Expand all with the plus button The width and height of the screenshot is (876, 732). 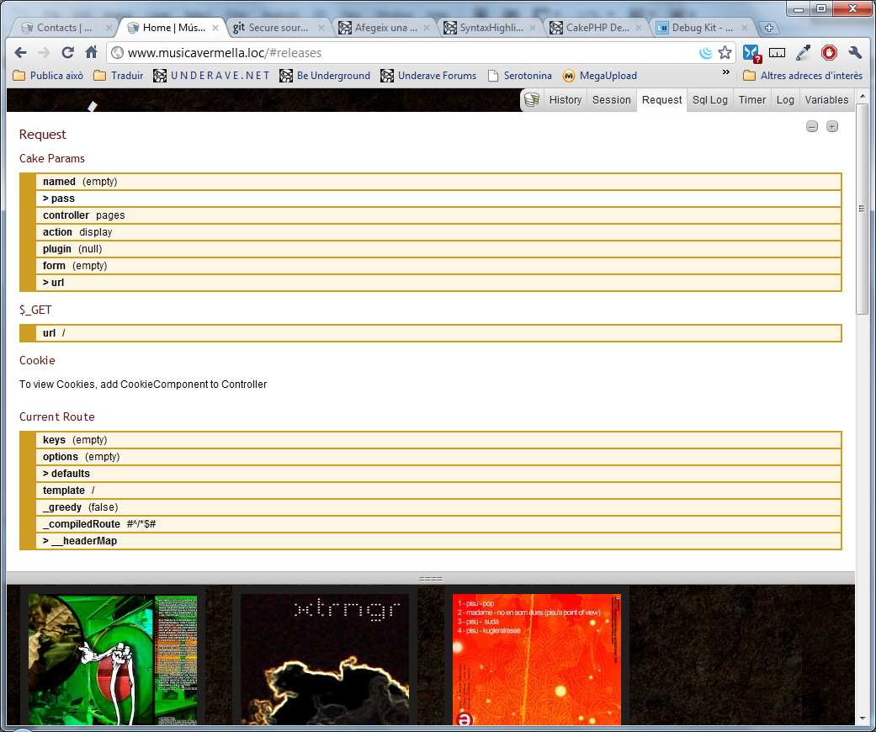click(x=832, y=127)
